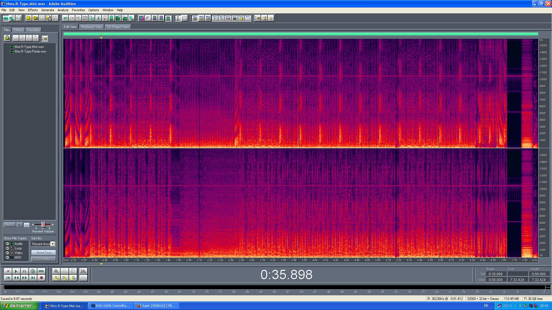
Task: Go to the beginning of the file
Action: [x=8, y=278]
